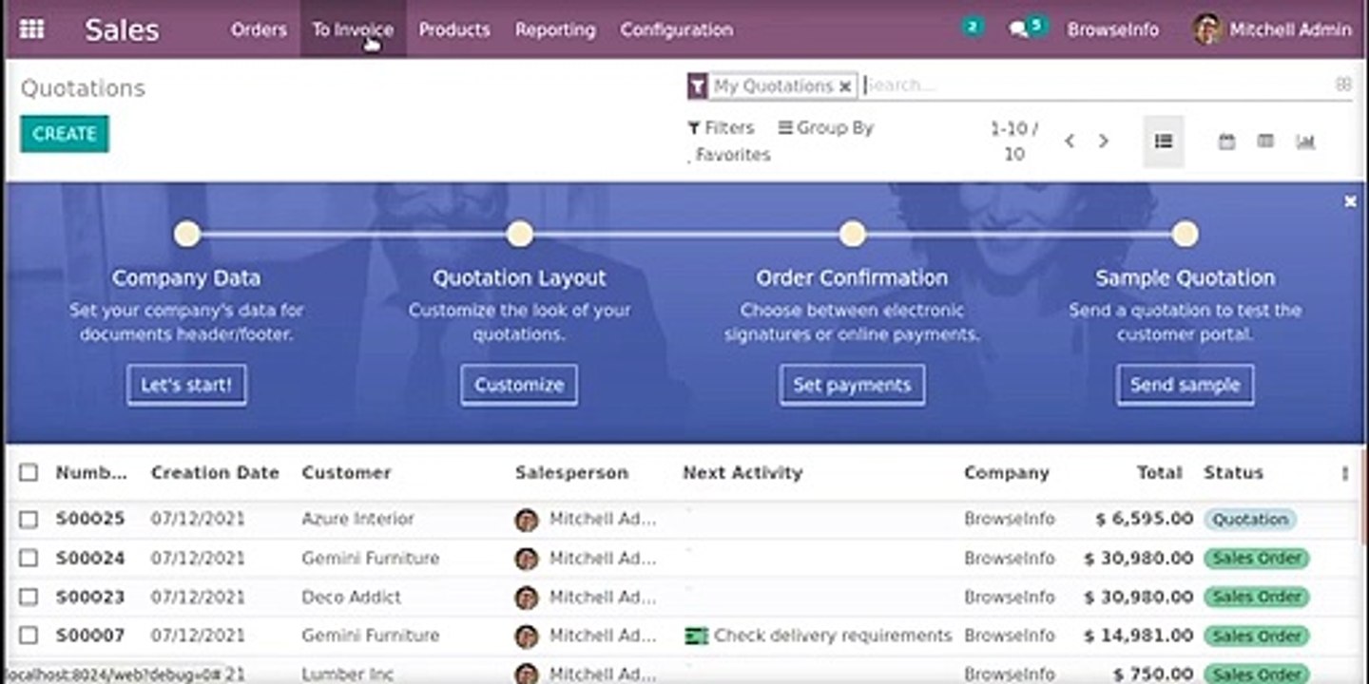Open the Products menu
Viewport: 1369px width, 684px height.
(x=454, y=29)
